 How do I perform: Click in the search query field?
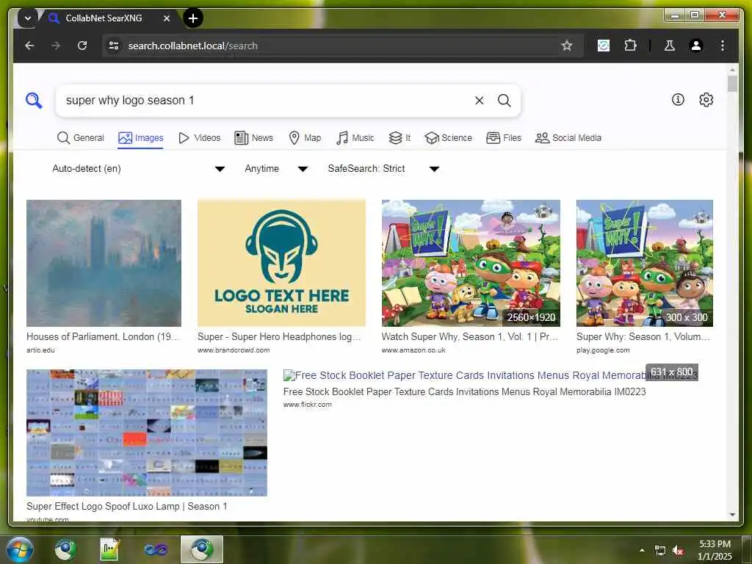266,100
